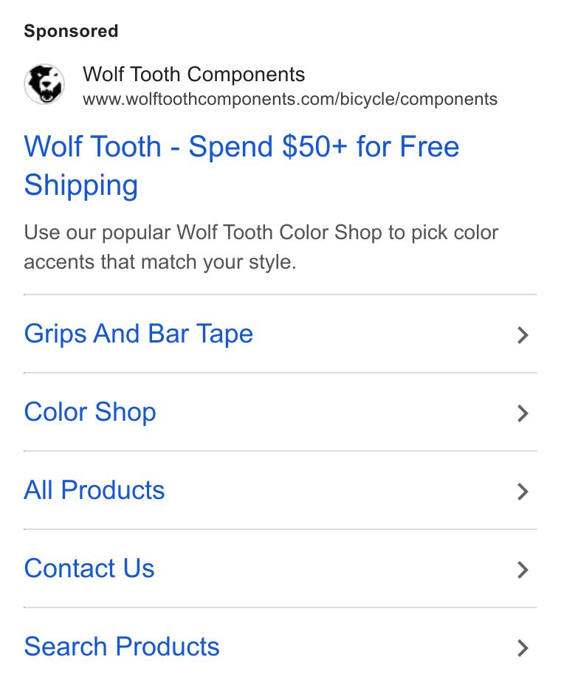
Task: Select the Contact Us row
Action: (x=280, y=568)
